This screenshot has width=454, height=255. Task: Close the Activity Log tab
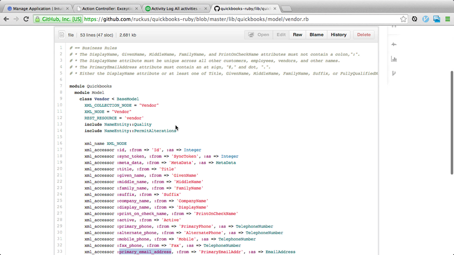206,9
